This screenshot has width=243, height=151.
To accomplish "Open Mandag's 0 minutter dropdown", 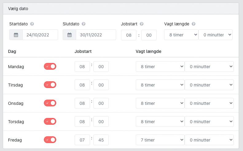I will pyautogui.click(x=209, y=66).
